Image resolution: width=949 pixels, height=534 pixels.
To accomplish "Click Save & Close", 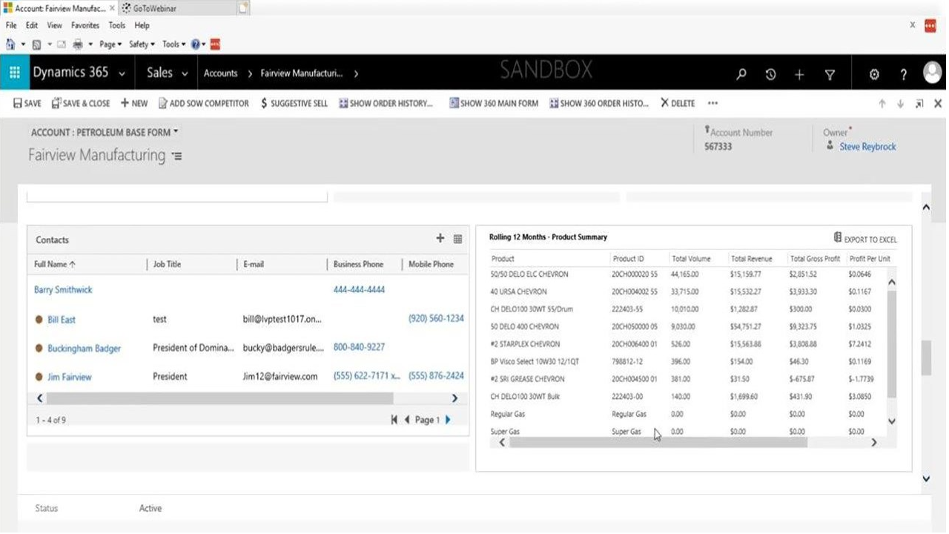I will (x=80, y=103).
